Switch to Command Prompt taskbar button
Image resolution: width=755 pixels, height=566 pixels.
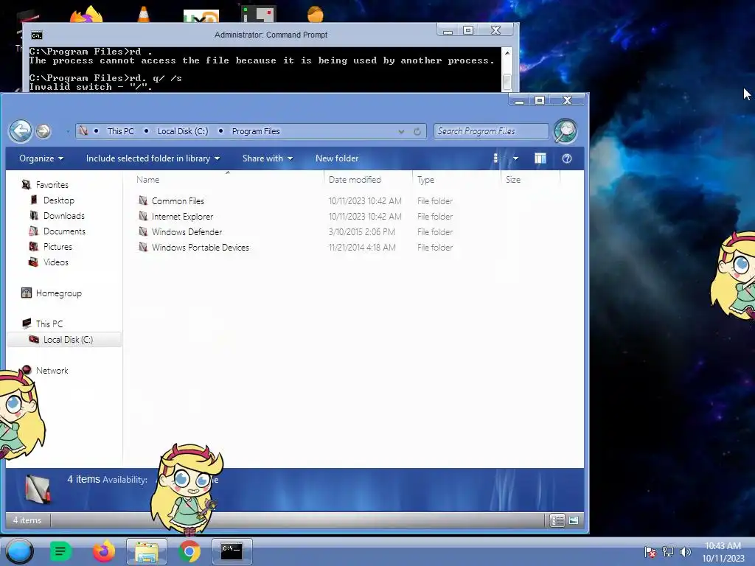[232, 551]
